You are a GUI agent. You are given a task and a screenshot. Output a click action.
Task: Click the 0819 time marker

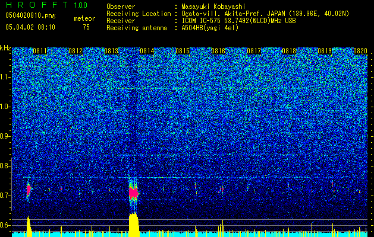[325, 51]
